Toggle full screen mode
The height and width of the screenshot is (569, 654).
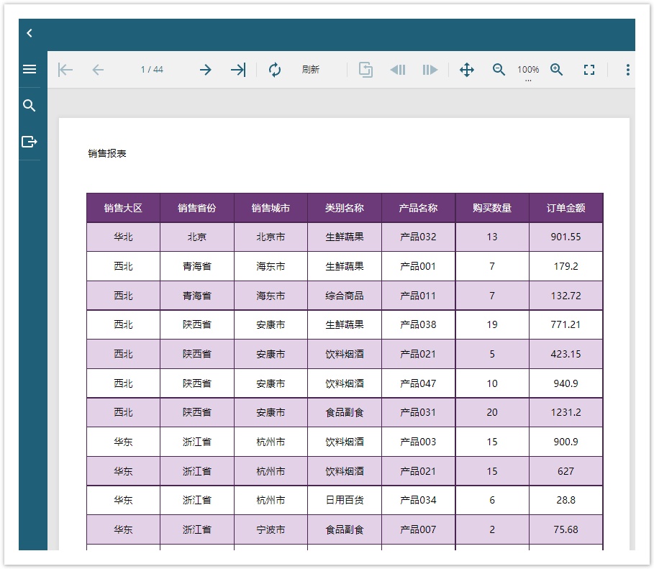[589, 70]
